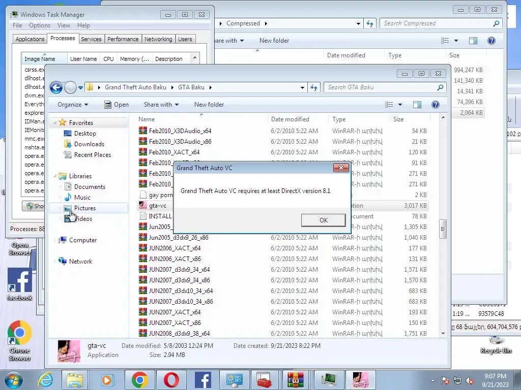Sort files by Date modified in GTA Baku
The height and width of the screenshot is (390, 521).
tap(290, 119)
